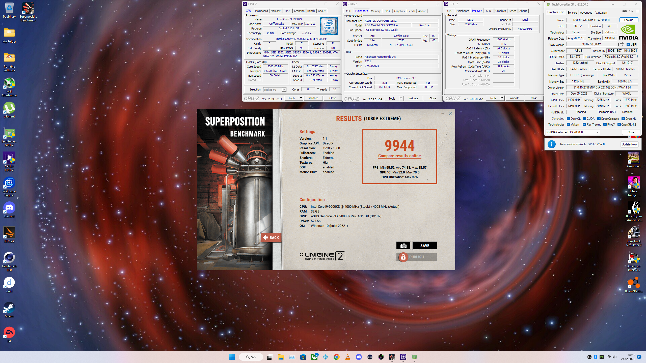This screenshot has height=363, width=646.
Task: Expand the GPU selector dropdown in GPU-Z
Action: (573, 132)
